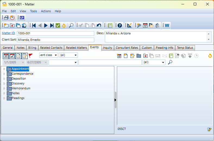214x141 pixels.
Task: Click the red flag filter icon
Action: 31,55
